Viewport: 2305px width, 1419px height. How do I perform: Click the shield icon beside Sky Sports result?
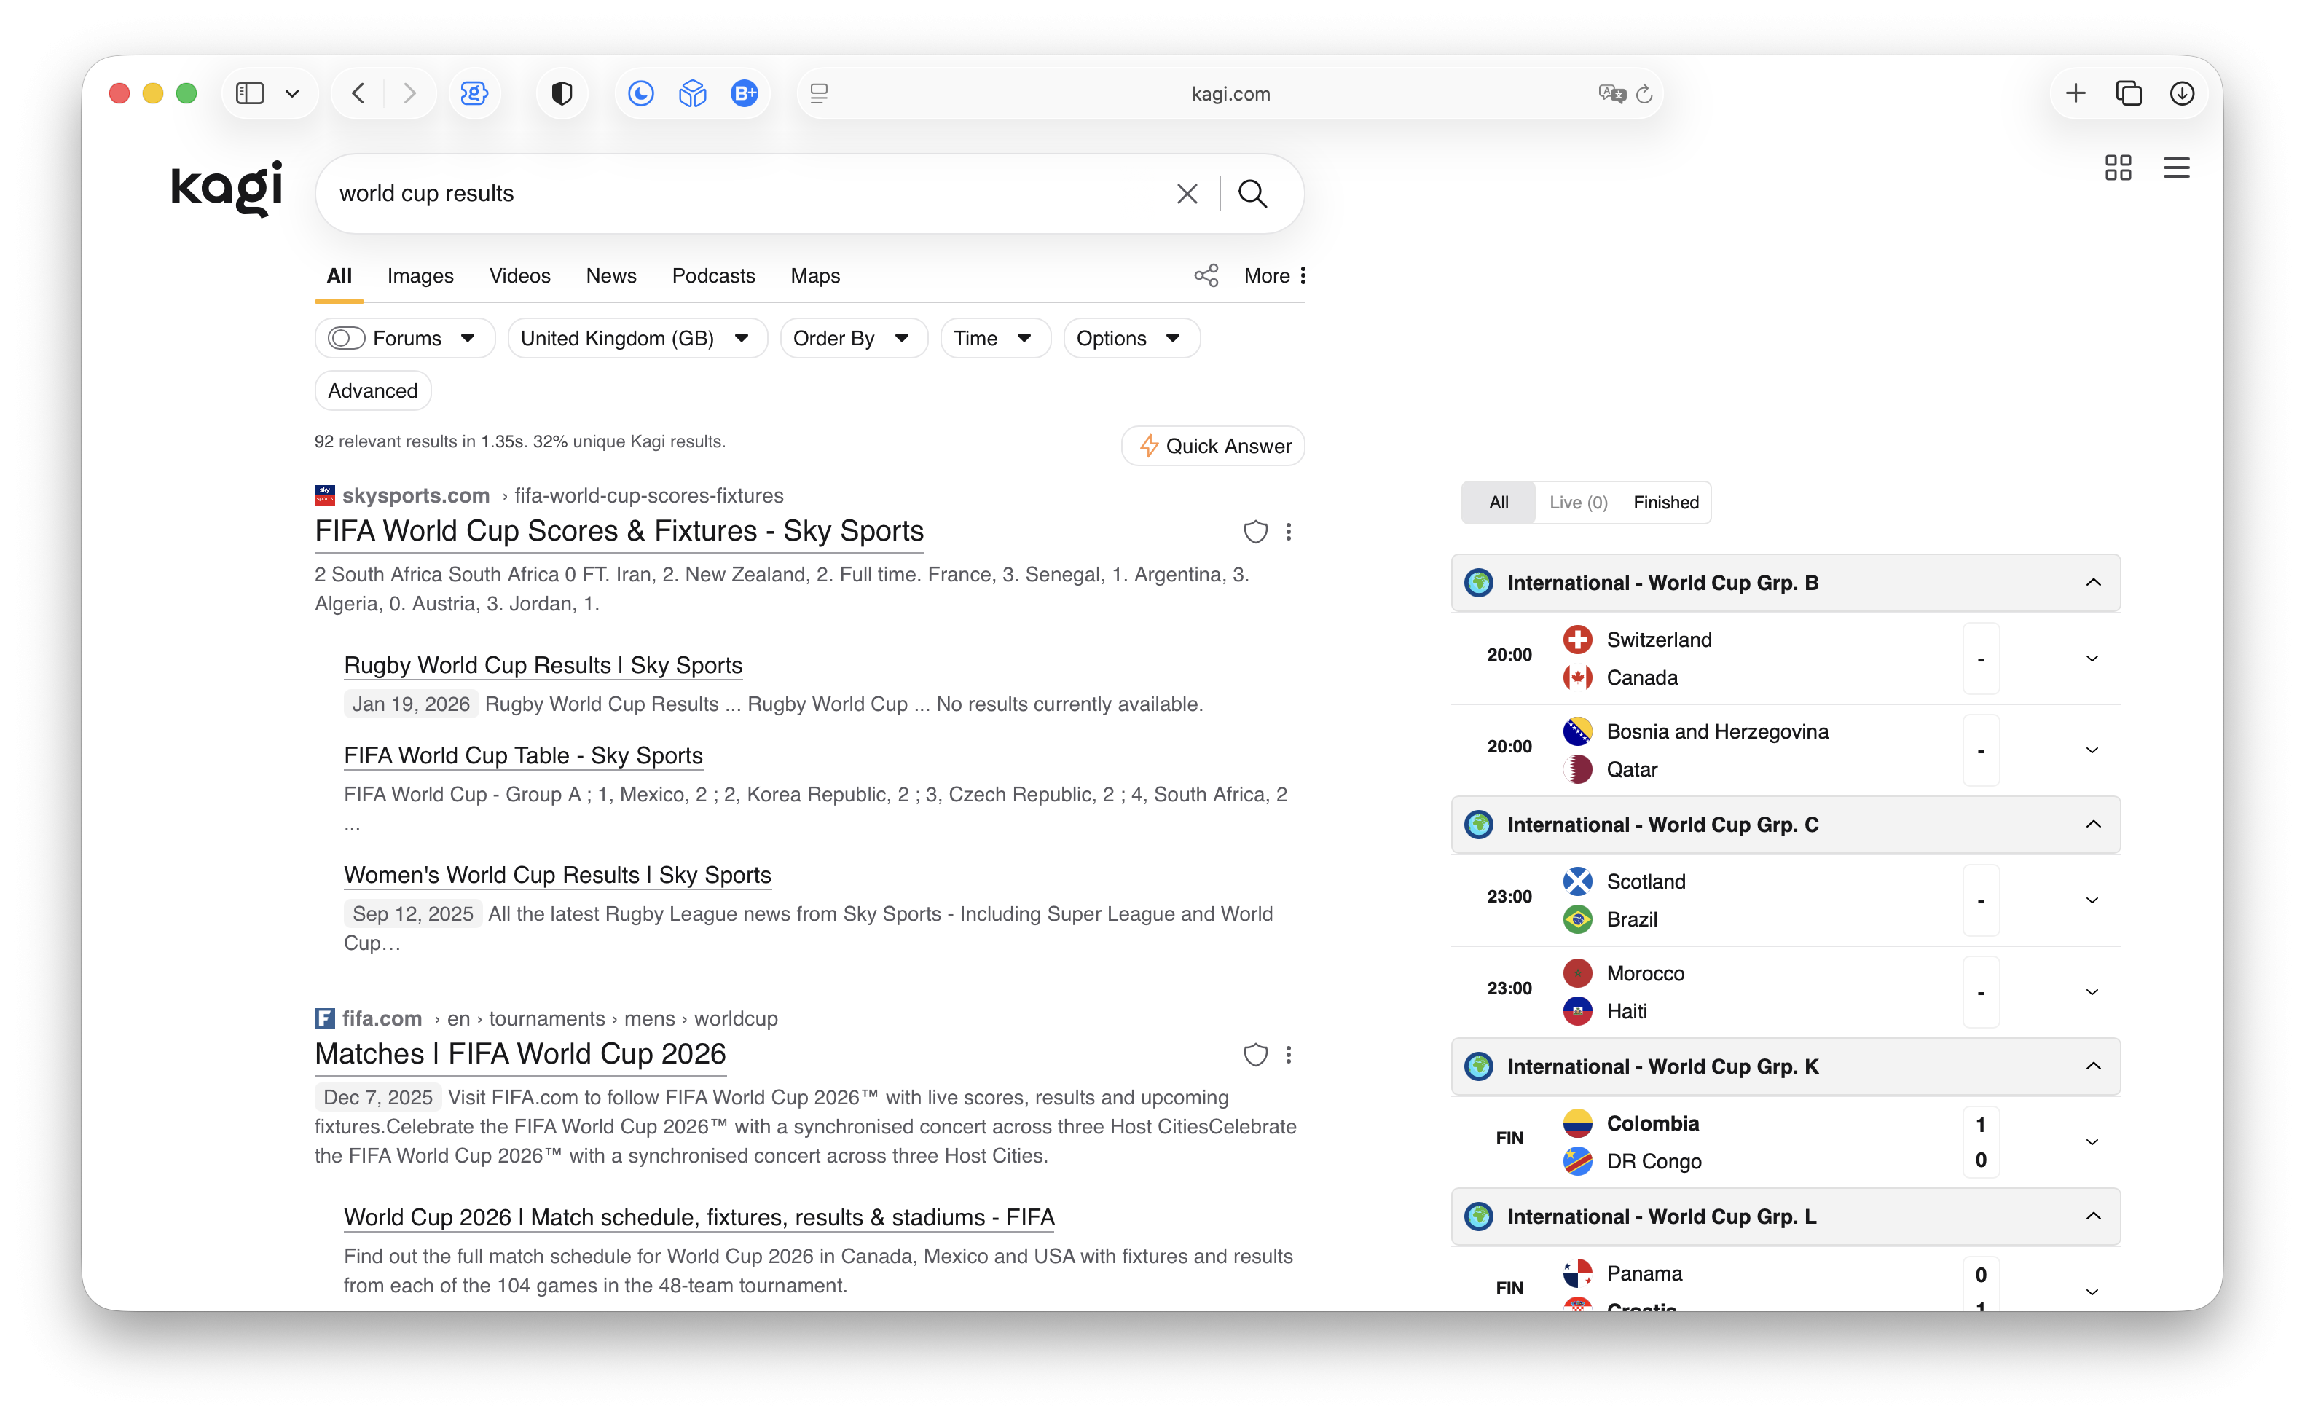(x=1254, y=532)
